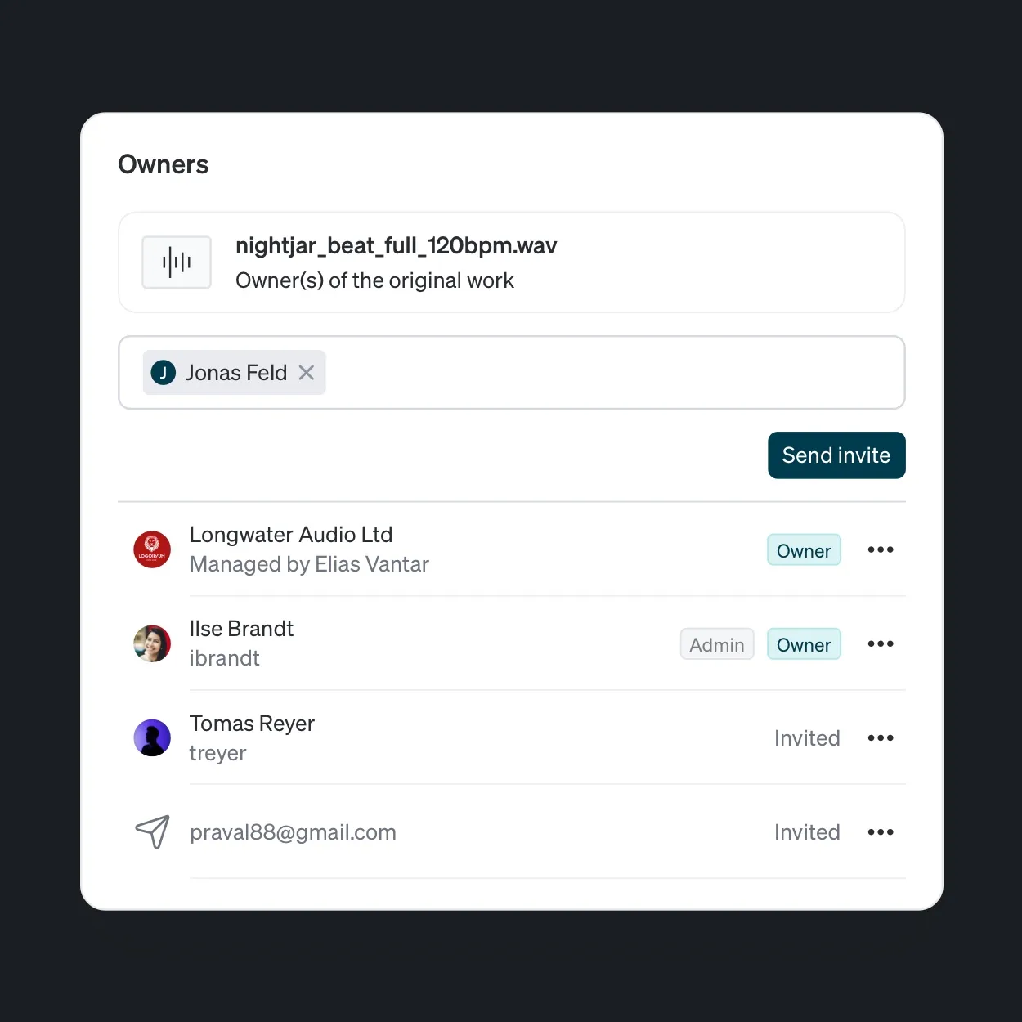Open more options for Longwater Audio Ltd
The height and width of the screenshot is (1022, 1022).
(881, 549)
